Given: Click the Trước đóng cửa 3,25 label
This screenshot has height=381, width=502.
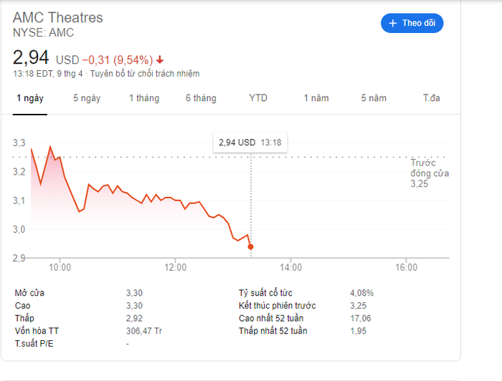Looking at the screenshot, I should (x=430, y=173).
